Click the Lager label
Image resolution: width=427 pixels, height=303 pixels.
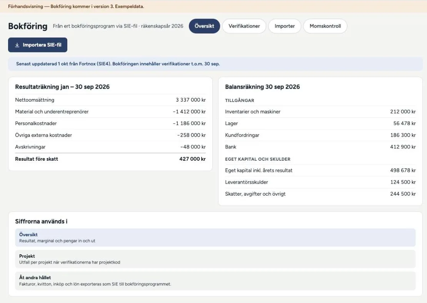tap(232, 123)
